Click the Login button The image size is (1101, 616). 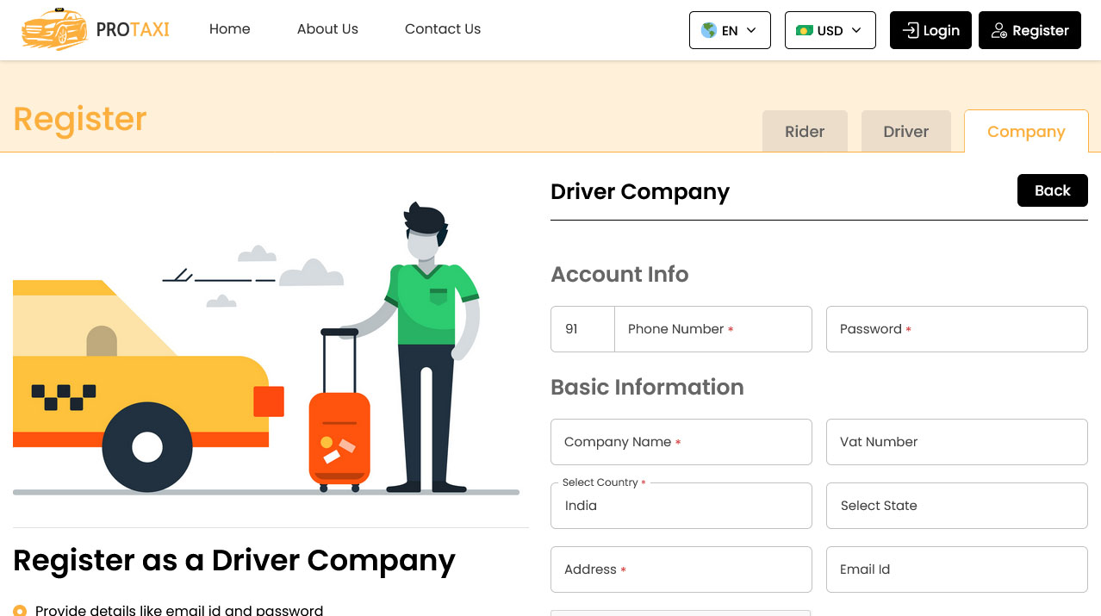point(930,30)
